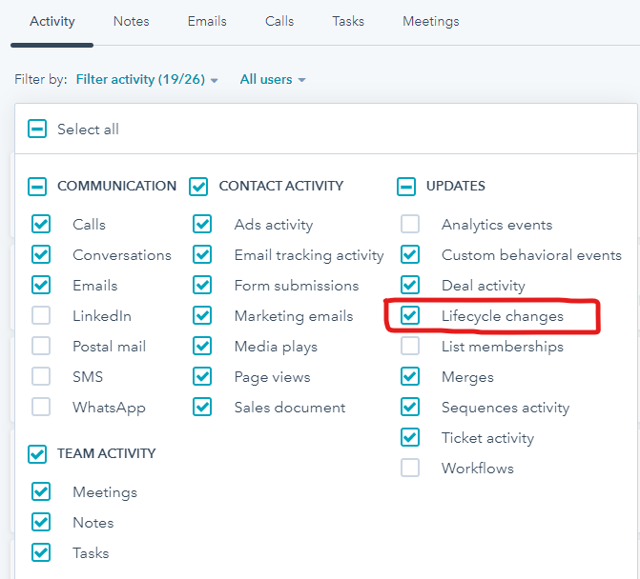The image size is (640, 579).
Task: Click the "Email tracking activity" label
Action: point(309,255)
